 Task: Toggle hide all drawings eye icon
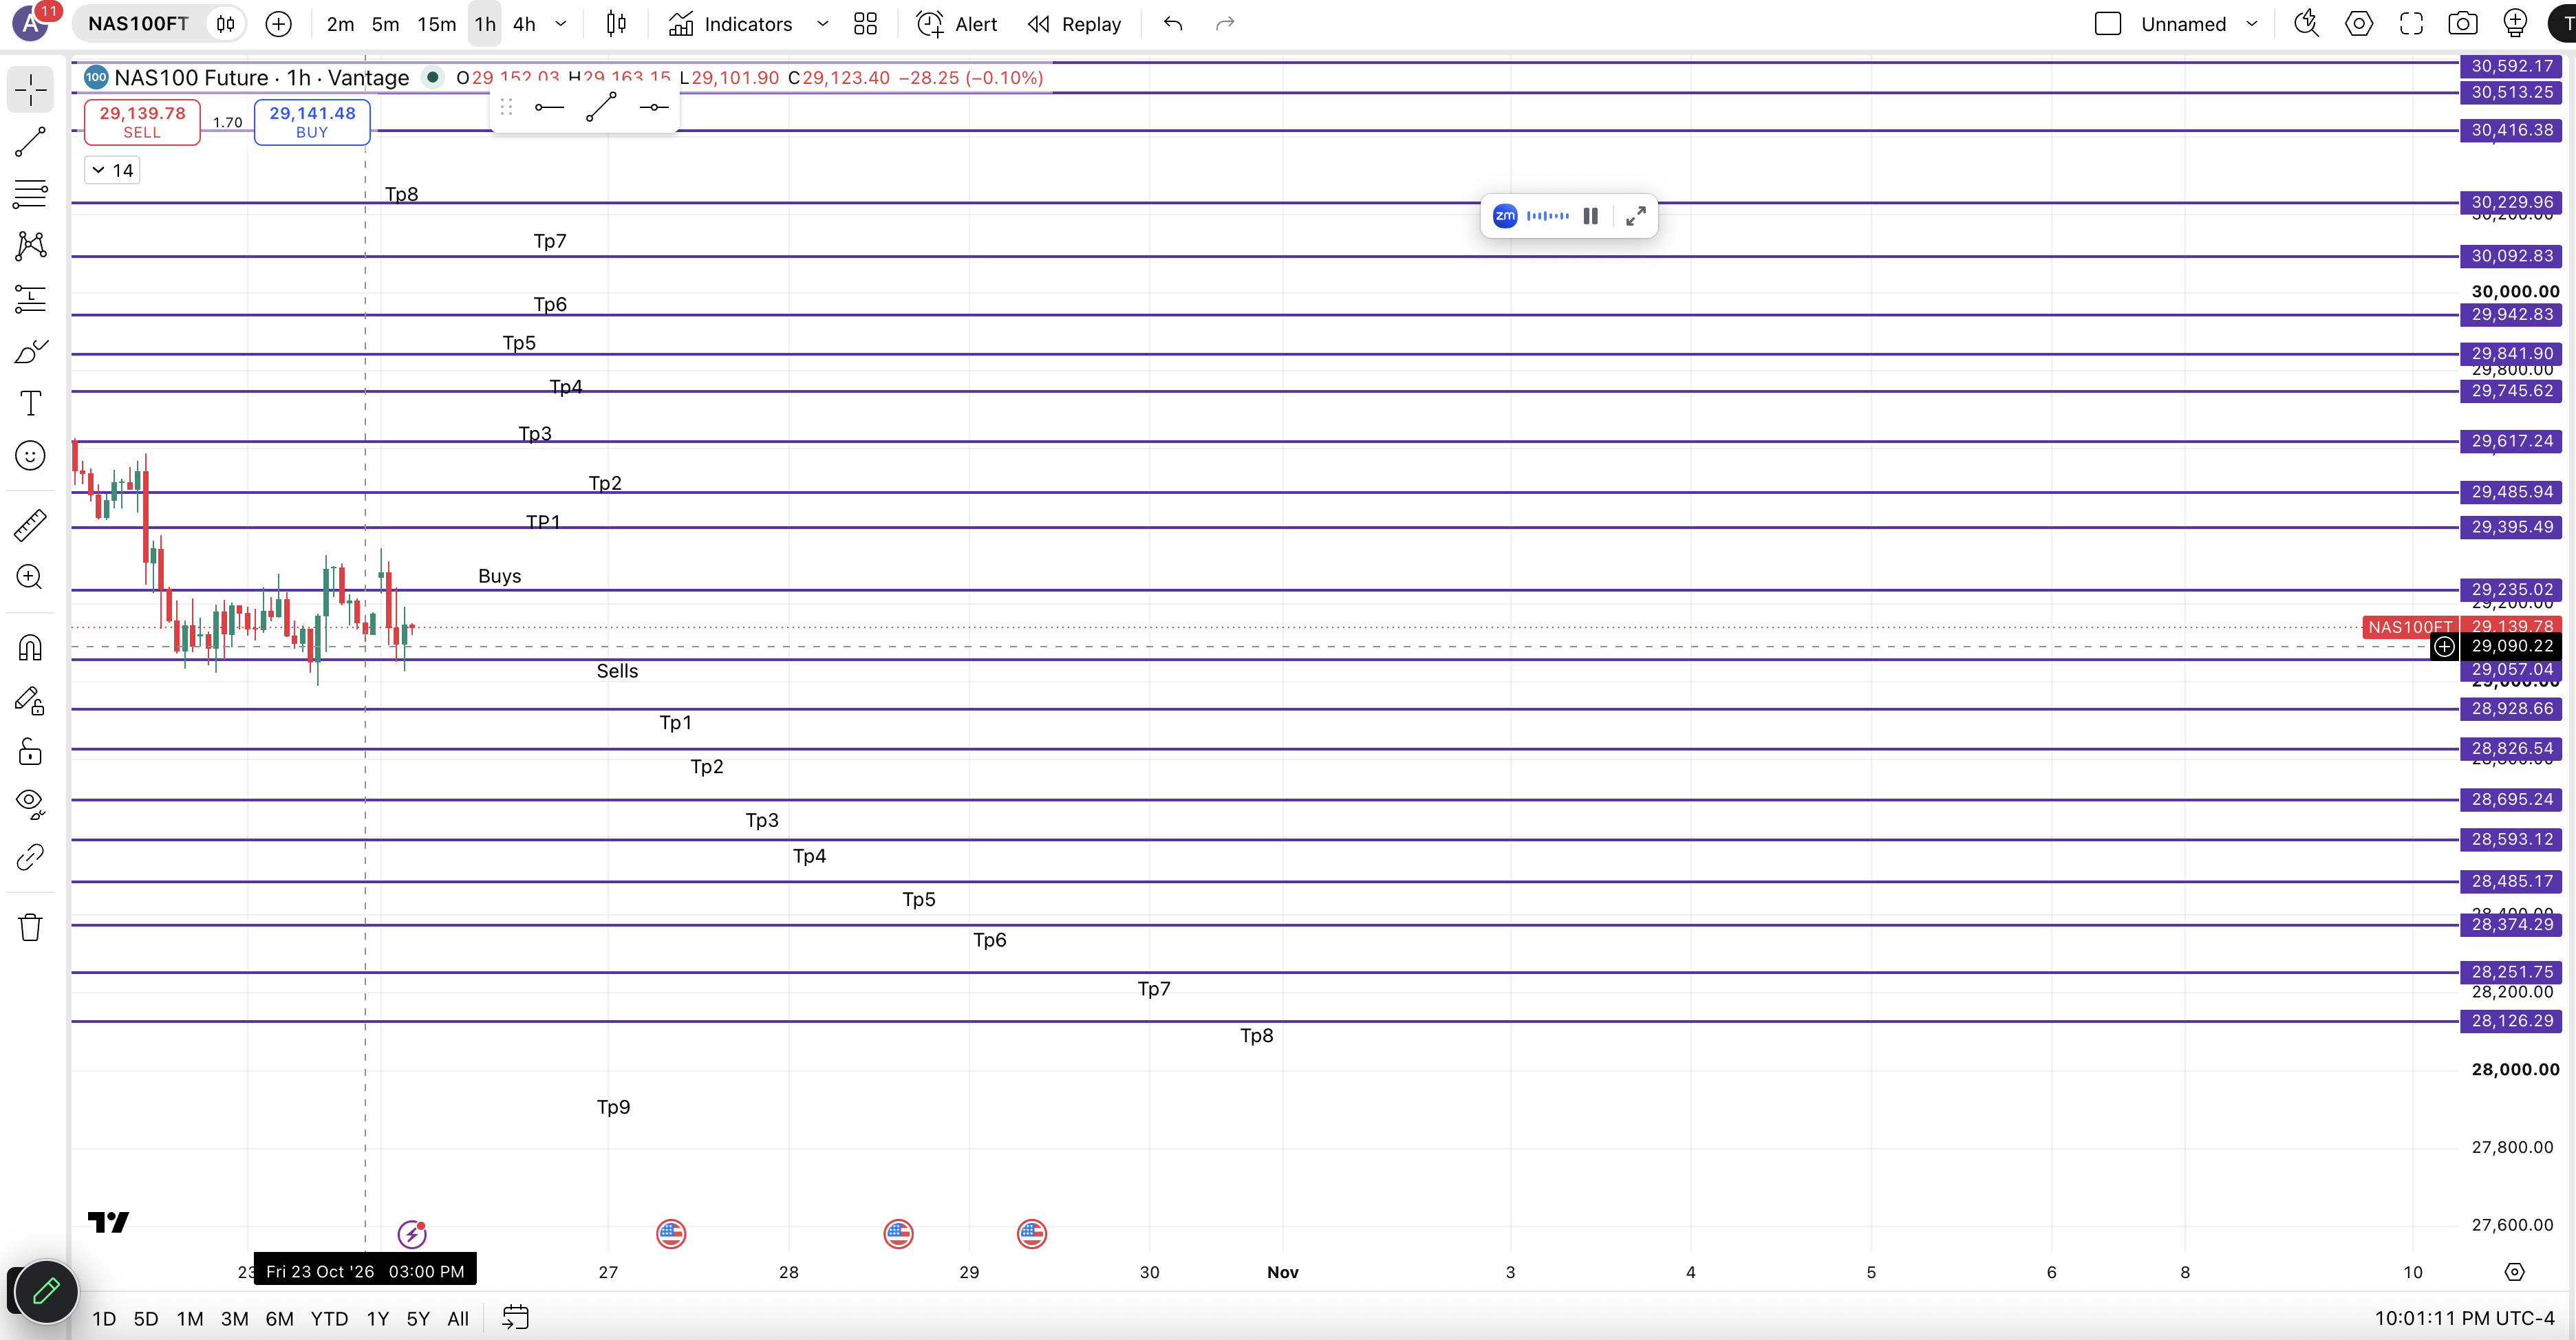30,804
